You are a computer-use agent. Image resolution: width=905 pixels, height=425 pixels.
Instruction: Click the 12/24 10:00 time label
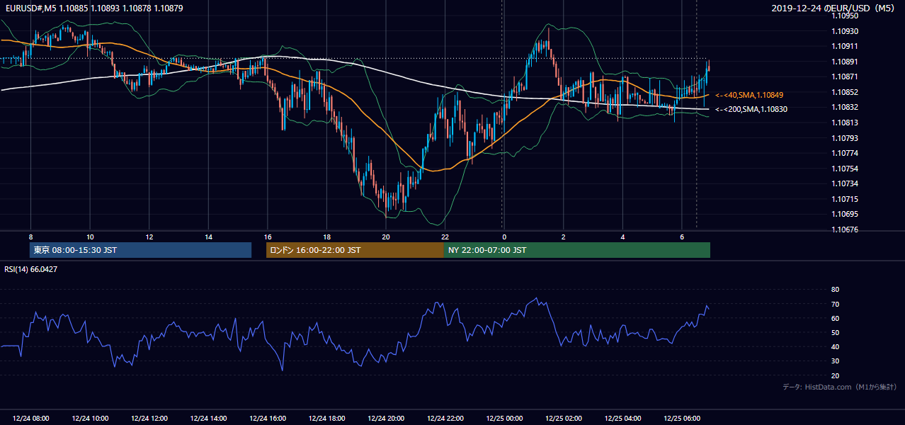coord(90,419)
